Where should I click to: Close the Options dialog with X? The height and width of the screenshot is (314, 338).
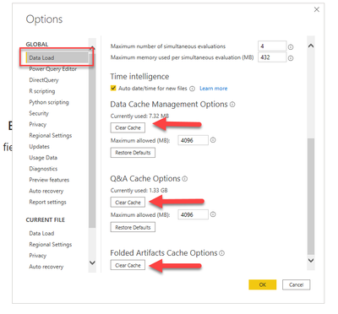click(x=317, y=9)
